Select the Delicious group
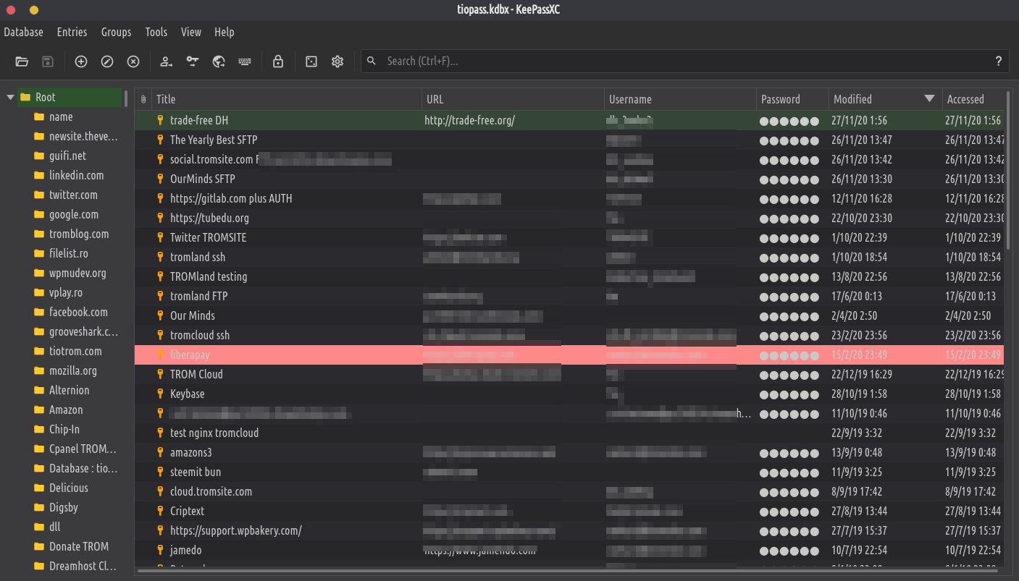 [69, 488]
